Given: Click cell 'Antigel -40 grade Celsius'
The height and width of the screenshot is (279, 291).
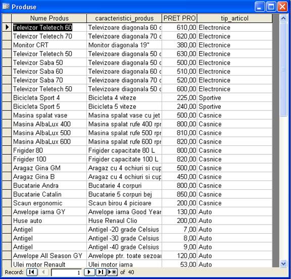Looking at the screenshot, I should (124, 247).
